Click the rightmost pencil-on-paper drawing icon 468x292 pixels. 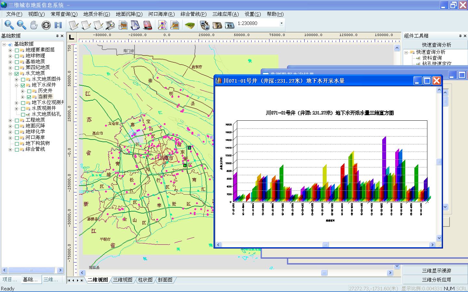click(x=98, y=25)
